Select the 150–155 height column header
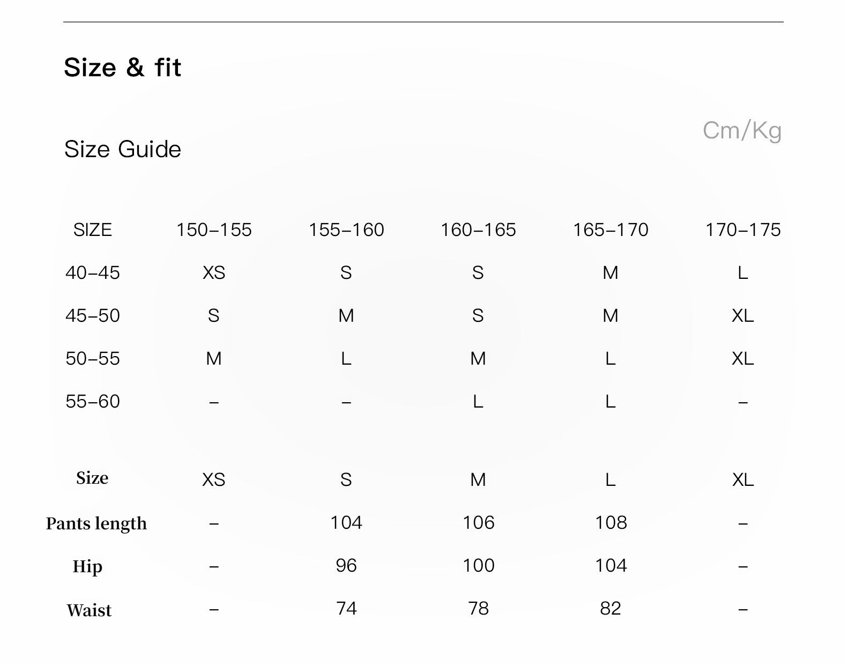The height and width of the screenshot is (665, 847). tap(214, 230)
